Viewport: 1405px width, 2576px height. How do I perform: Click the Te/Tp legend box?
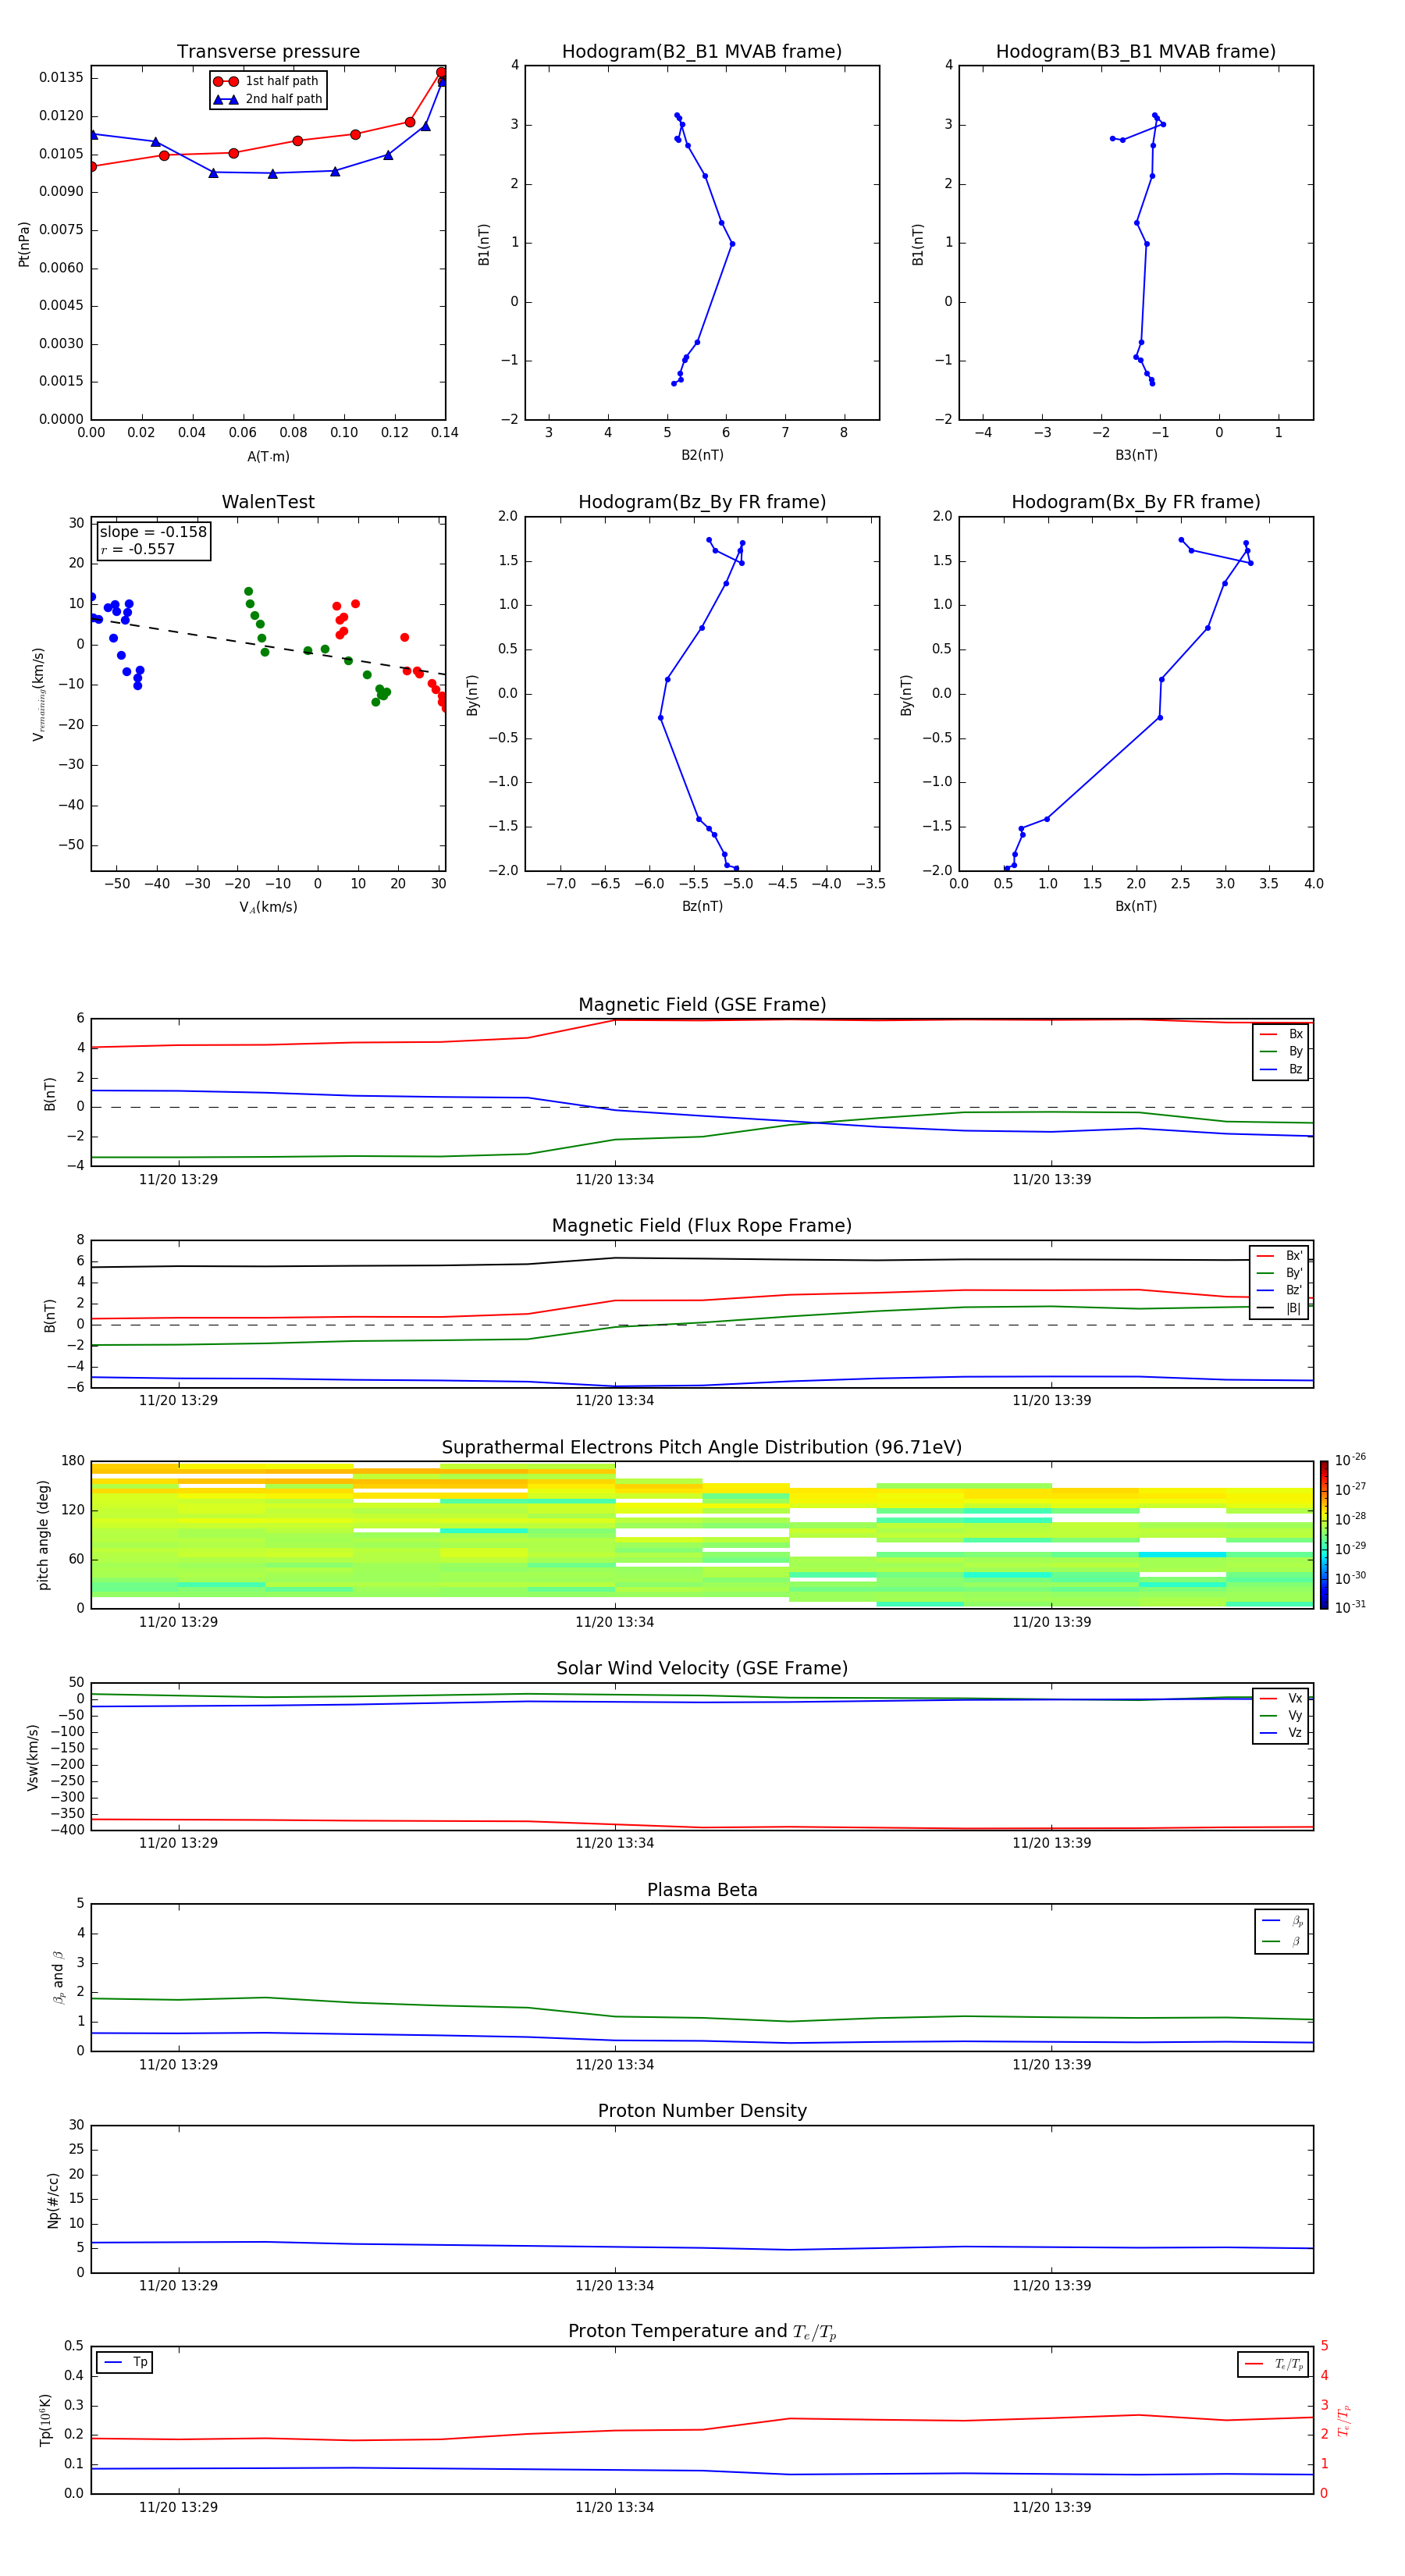click(1272, 2364)
